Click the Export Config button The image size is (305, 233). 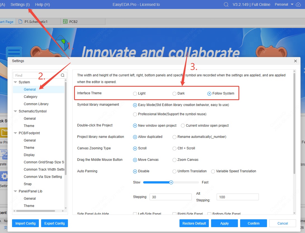coord(55,223)
